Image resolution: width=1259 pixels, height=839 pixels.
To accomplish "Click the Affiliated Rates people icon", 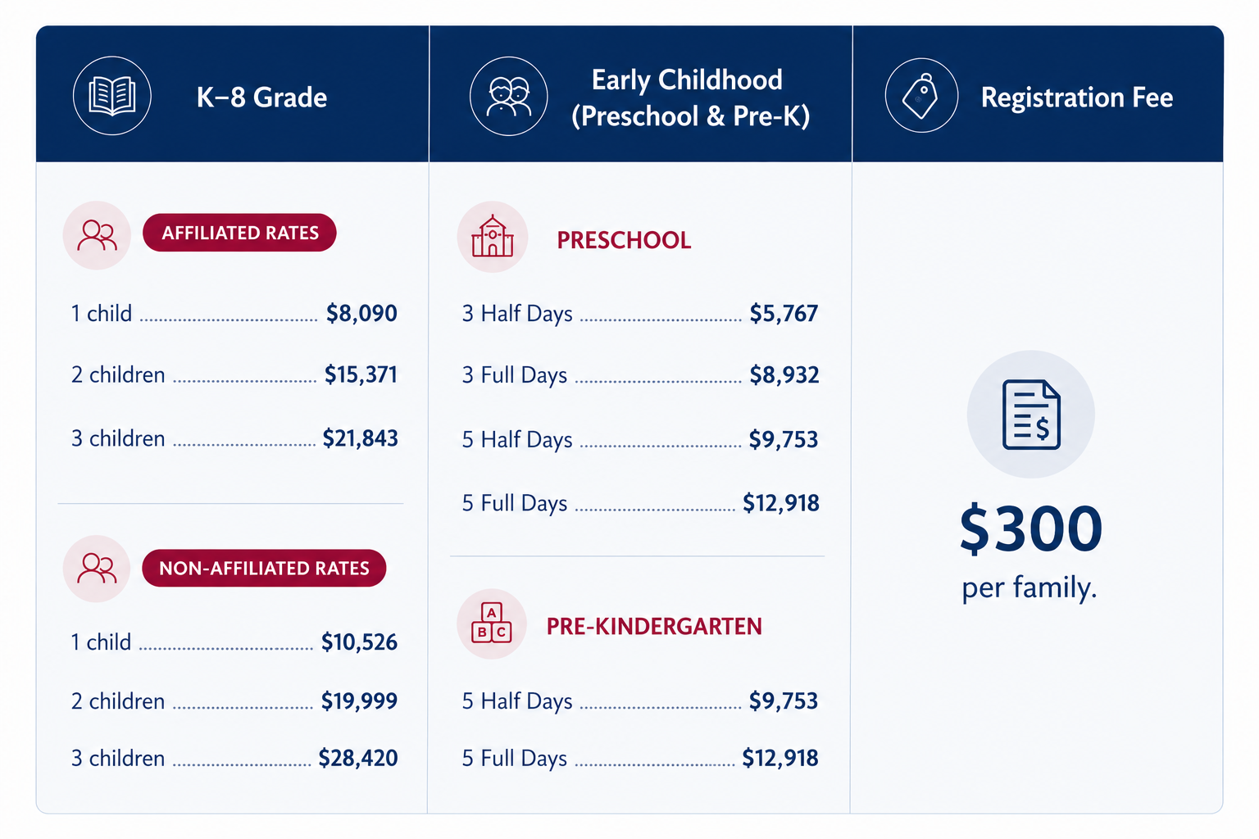I will coord(97,235).
